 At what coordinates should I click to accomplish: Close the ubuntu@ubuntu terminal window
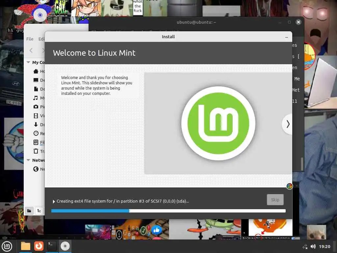(x=298, y=22)
